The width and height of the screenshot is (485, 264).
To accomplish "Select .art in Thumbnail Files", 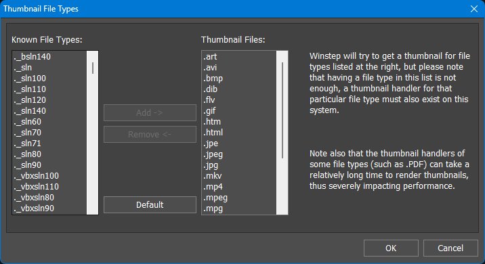I will coord(239,57).
